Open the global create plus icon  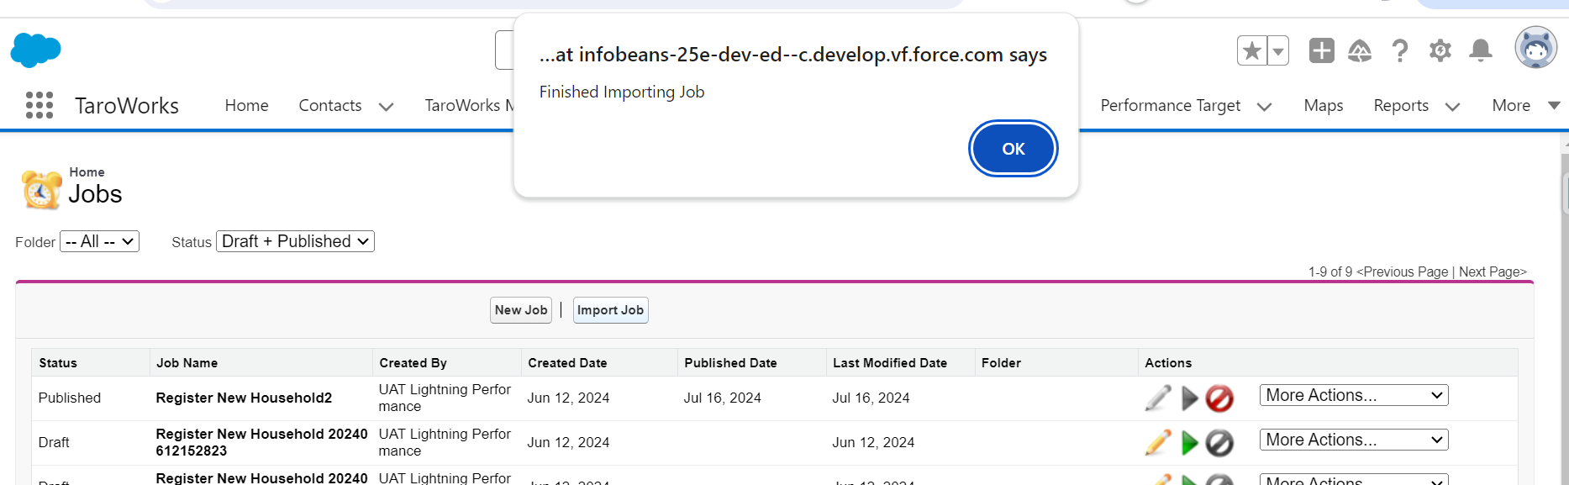pyautogui.click(x=1321, y=51)
